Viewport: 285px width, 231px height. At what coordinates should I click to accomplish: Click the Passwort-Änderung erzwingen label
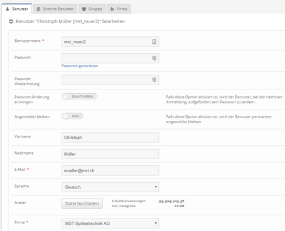pos(32,100)
